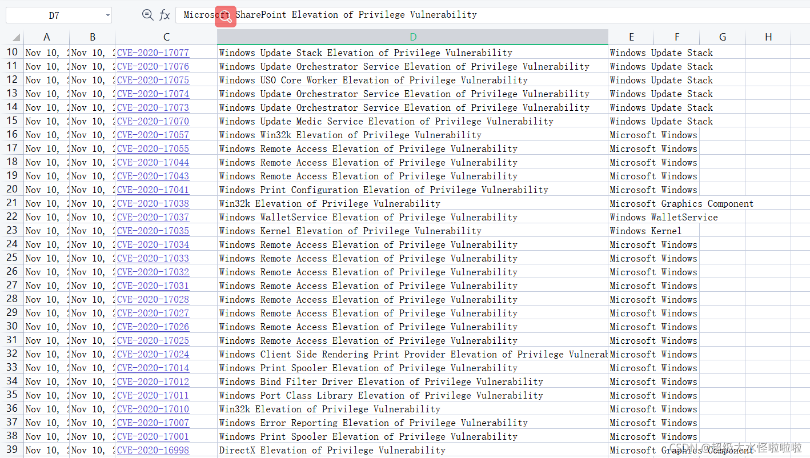Select column B header
810x458 pixels.
93,37
